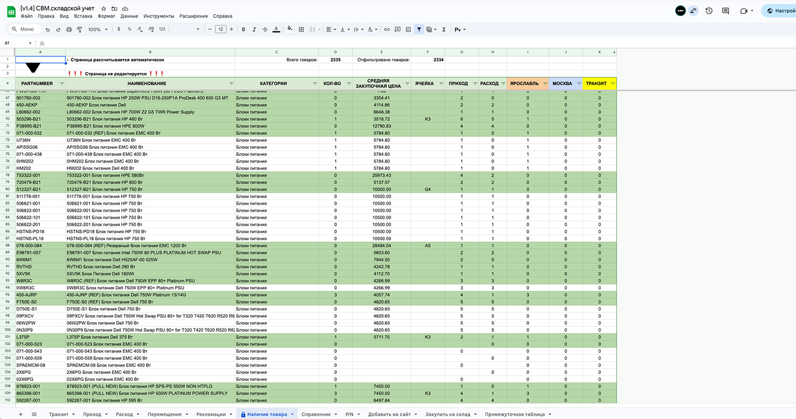Toggle bold formatting
This screenshot has height=419, width=796.
click(244, 30)
